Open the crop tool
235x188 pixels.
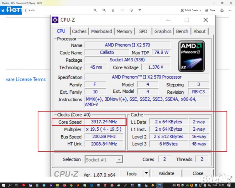coord(140,10)
